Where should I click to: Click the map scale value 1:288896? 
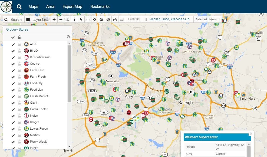tap(134, 19)
